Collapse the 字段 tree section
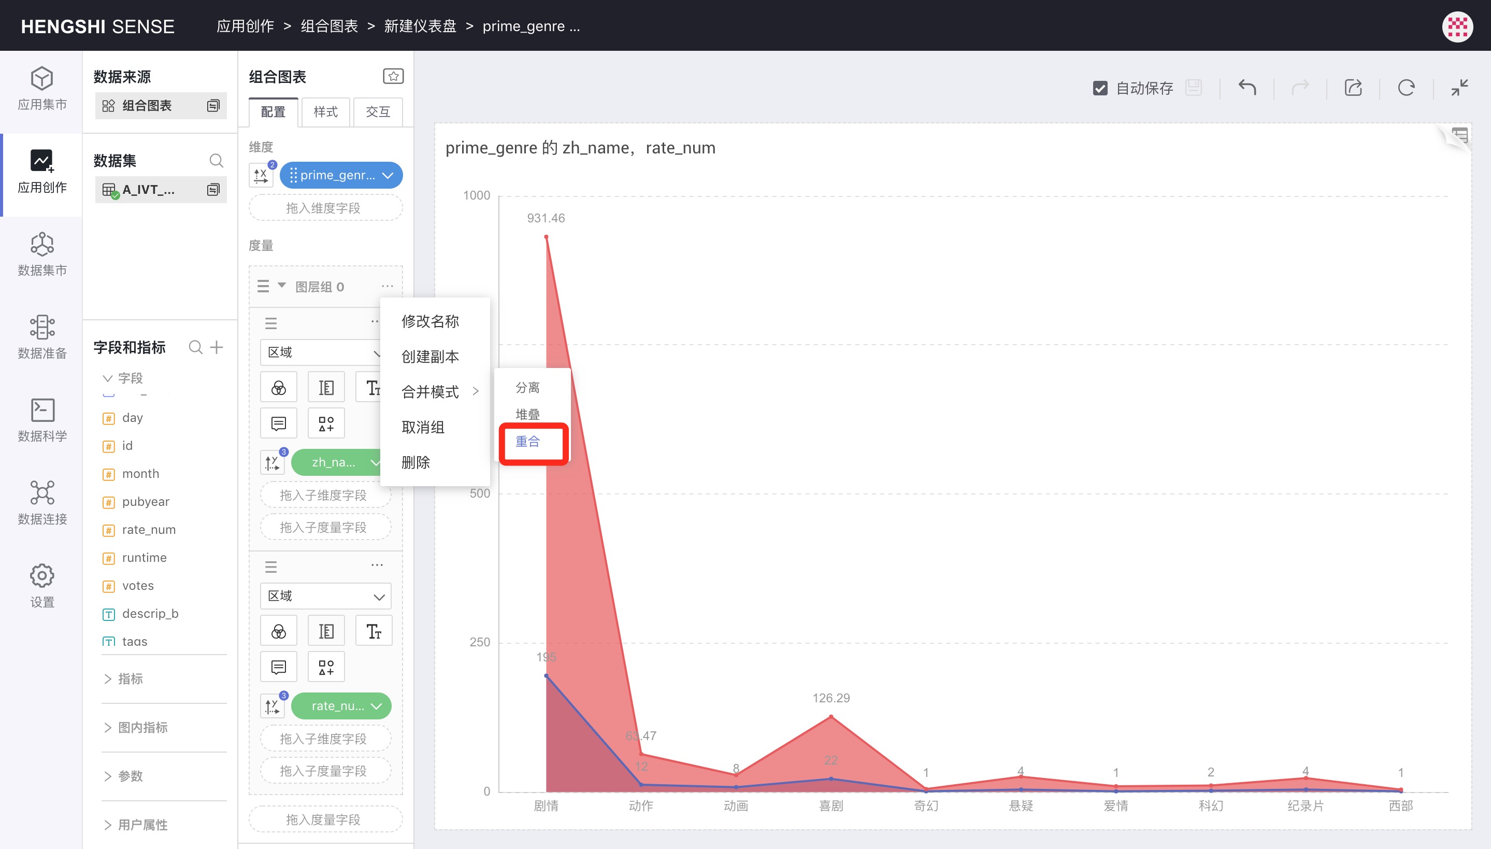1491x849 pixels. click(x=108, y=378)
